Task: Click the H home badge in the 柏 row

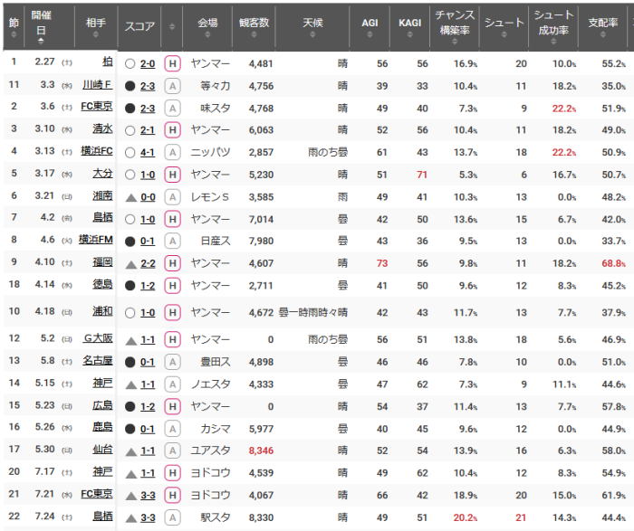Action: (173, 63)
